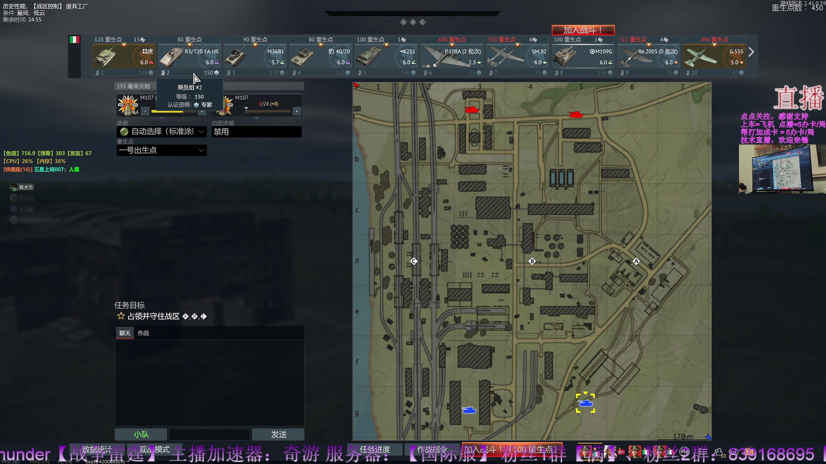Switch to the 作战 battle log tab
The height and width of the screenshot is (464, 826).
pos(143,333)
